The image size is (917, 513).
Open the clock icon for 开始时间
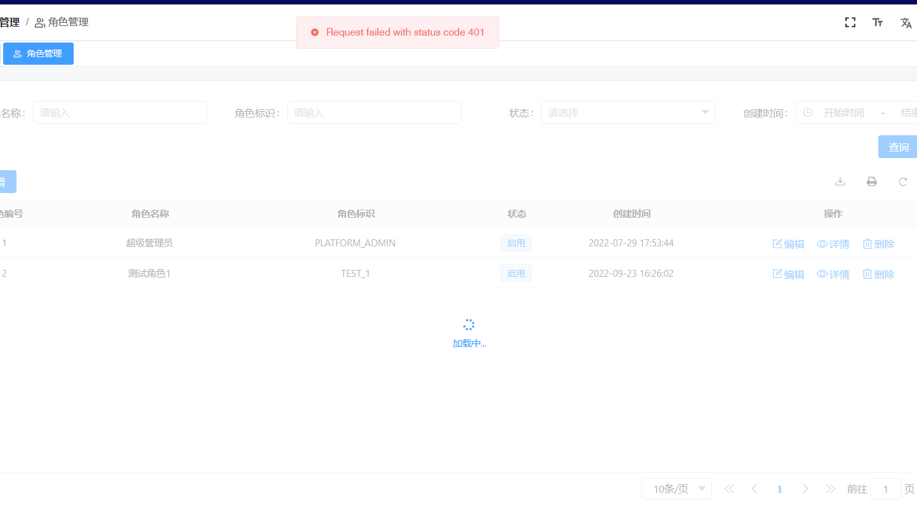(807, 112)
